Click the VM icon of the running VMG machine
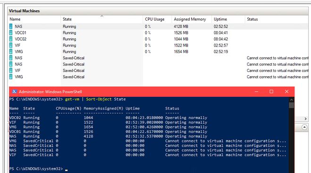 (x=11, y=52)
